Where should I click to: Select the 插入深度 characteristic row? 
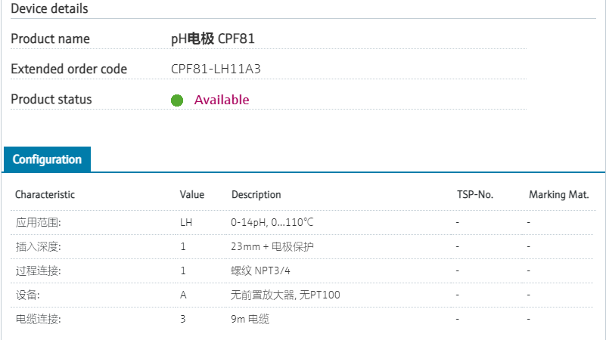click(38, 247)
